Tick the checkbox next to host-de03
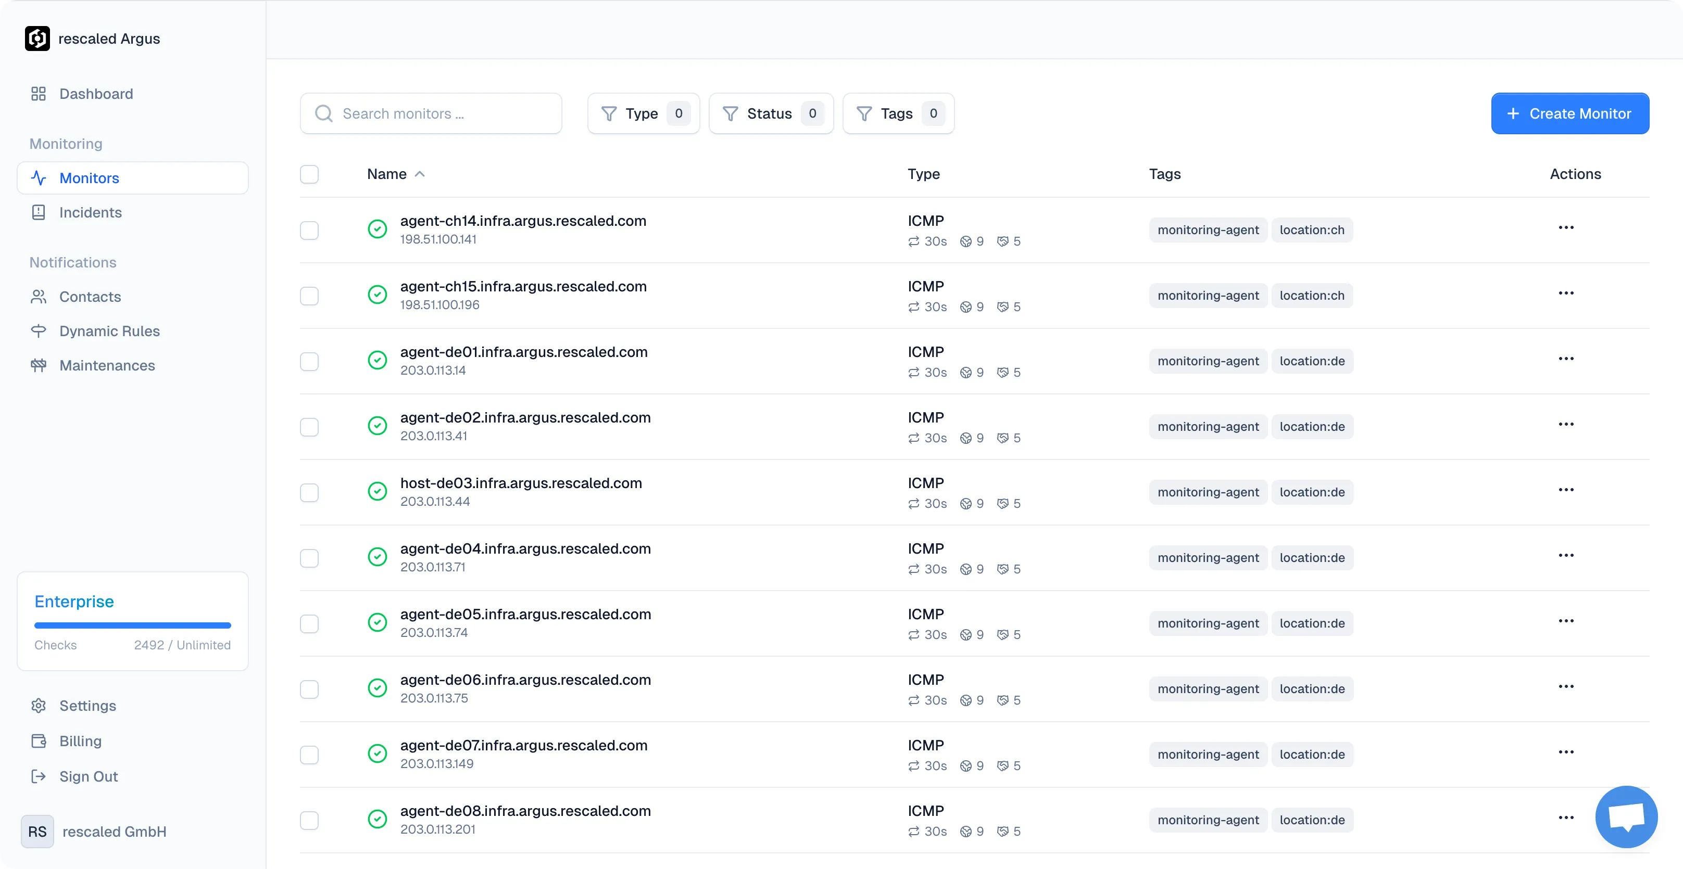The height and width of the screenshot is (869, 1683). pyautogui.click(x=309, y=493)
